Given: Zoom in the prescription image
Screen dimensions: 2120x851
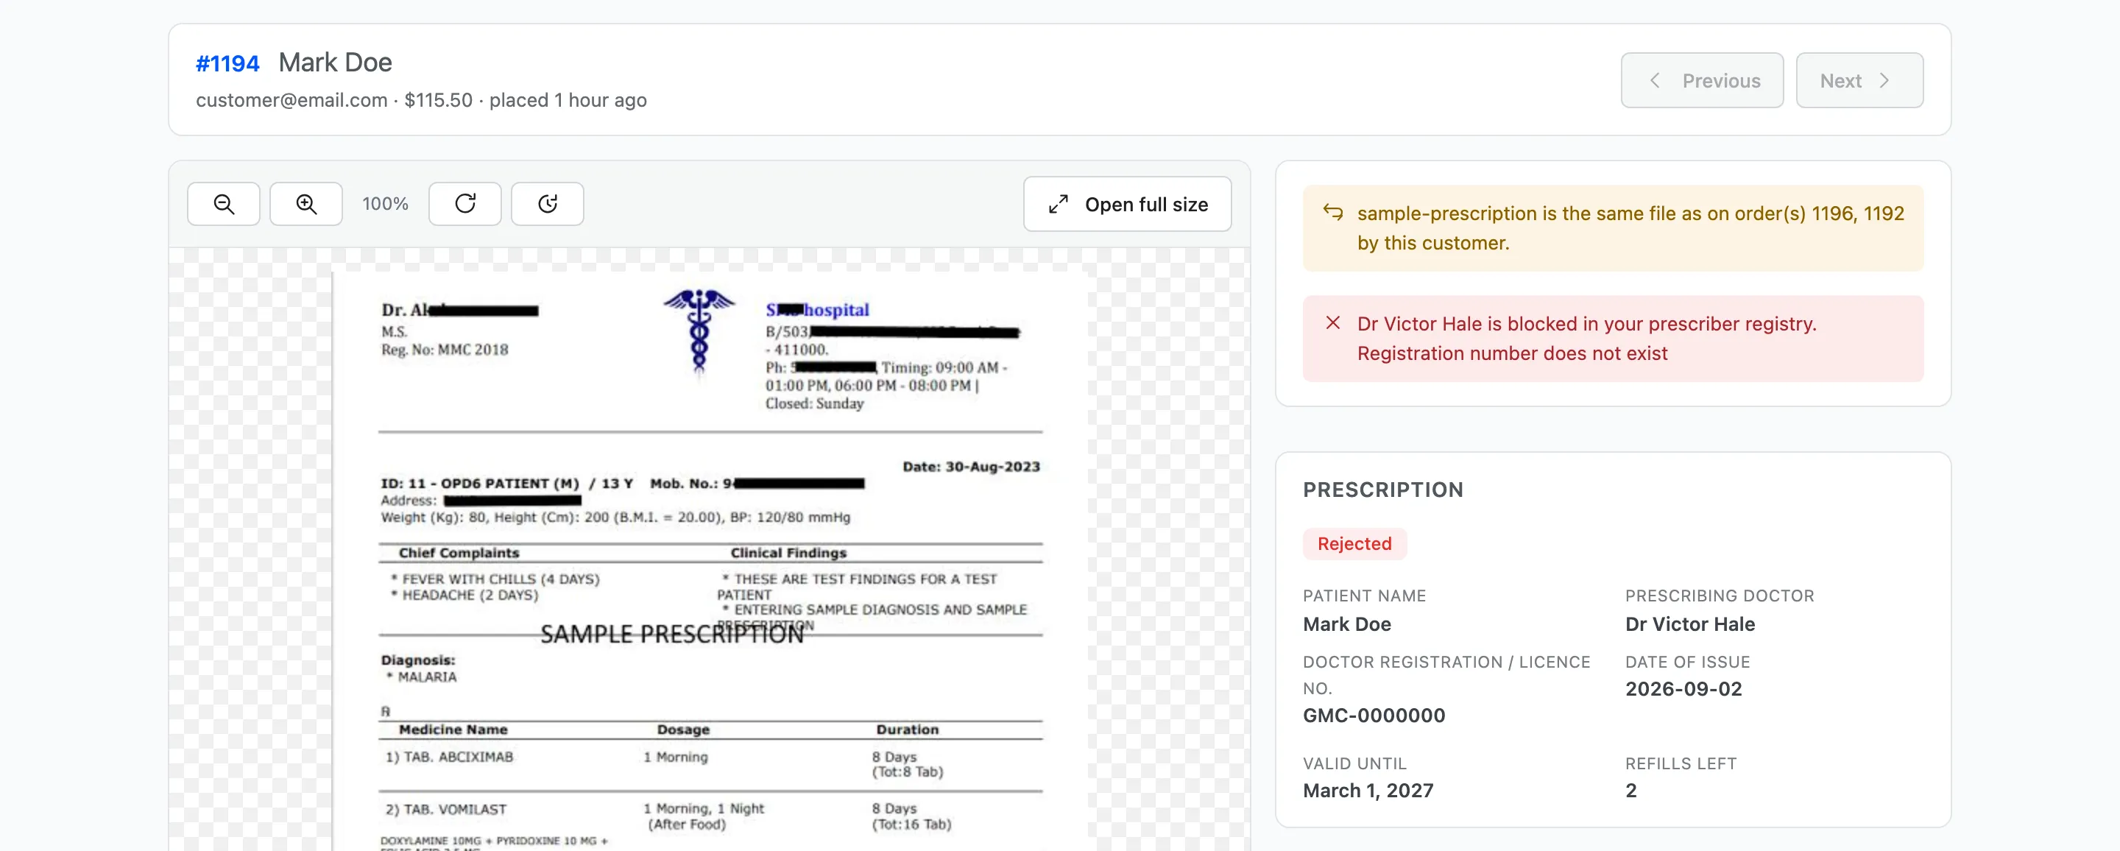Looking at the screenshot, I should pos(306,203).
